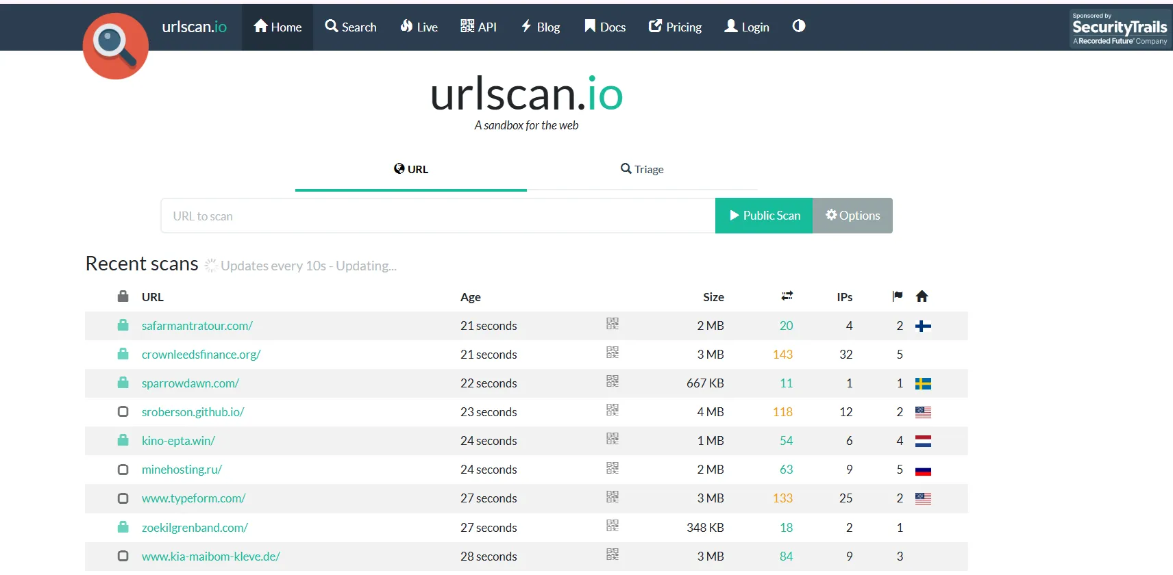The width and height of the screenshot is (1173, 575).
Task: Open the Docs page
Action: 605,27
